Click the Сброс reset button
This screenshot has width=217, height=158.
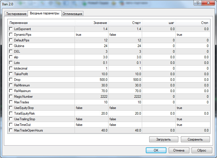click(x=201, y=150)
